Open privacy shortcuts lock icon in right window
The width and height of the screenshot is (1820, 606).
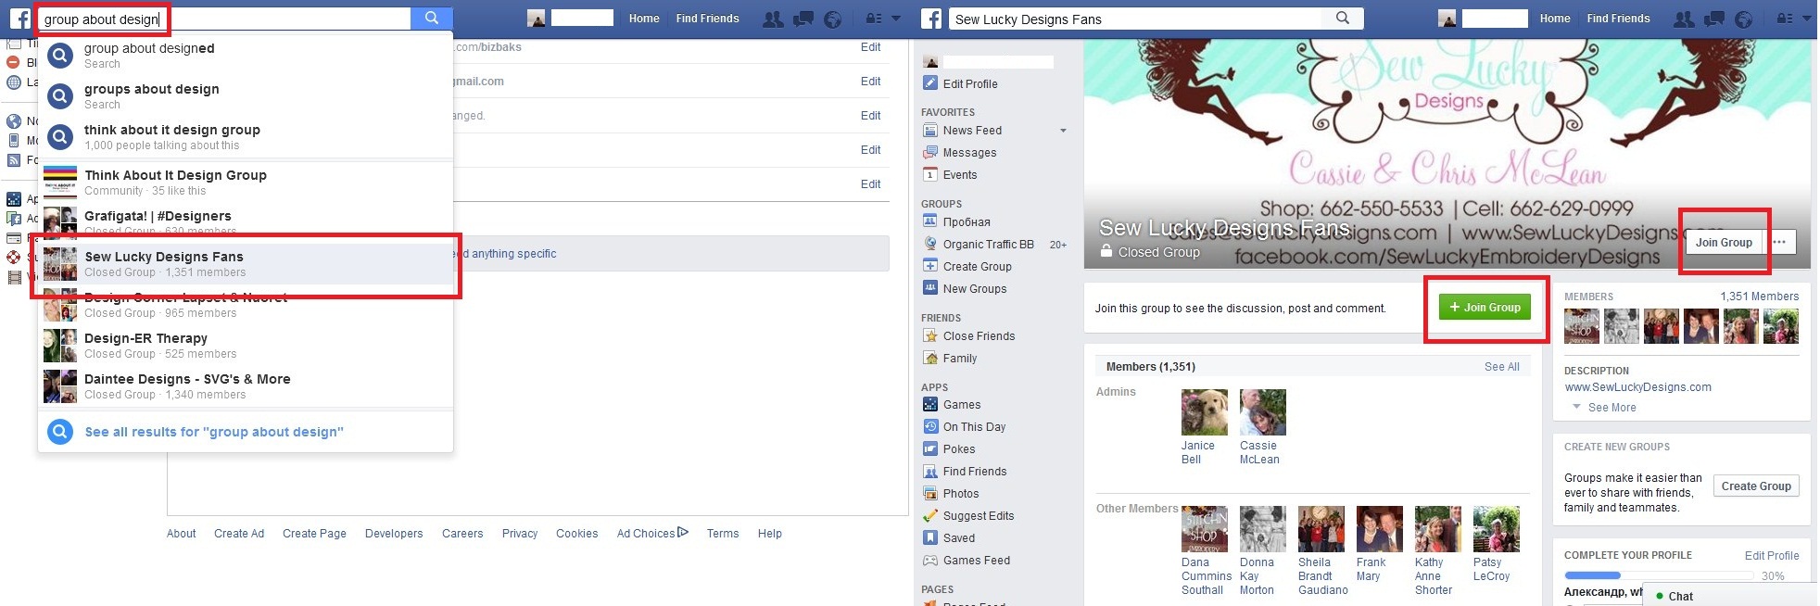1784,19
